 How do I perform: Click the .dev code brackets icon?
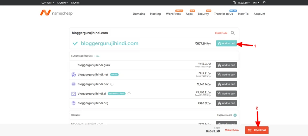[73, 84]
